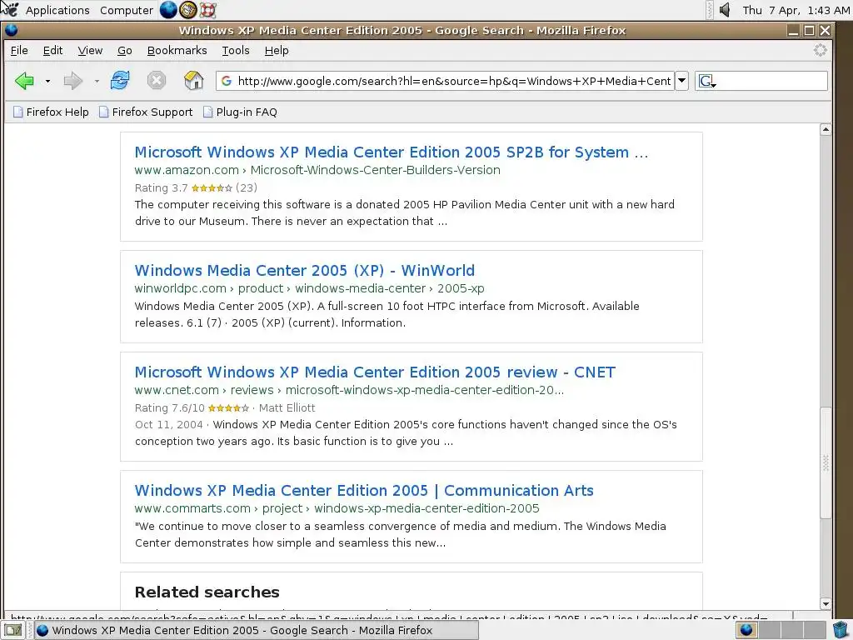
Task: Open the Computer menu in top panel
Action: pos(127,10)
